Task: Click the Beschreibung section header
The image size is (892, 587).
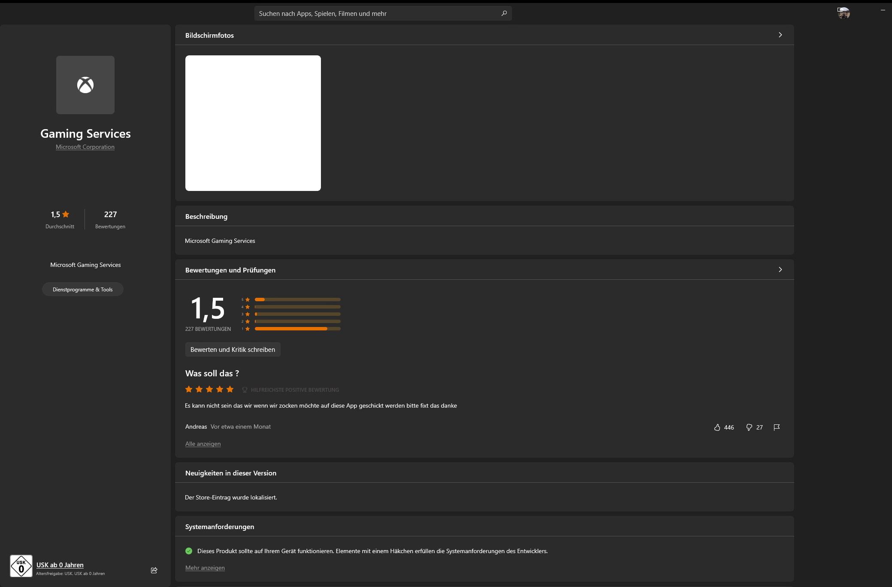Action: 206,216
